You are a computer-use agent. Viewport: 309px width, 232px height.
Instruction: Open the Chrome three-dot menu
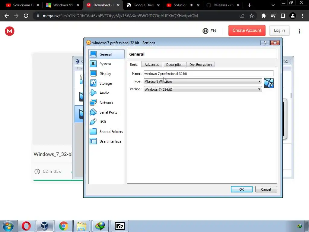coord(302,16)
